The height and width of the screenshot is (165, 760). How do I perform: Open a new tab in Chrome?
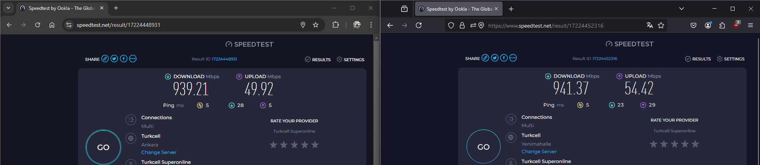point(116,8)
